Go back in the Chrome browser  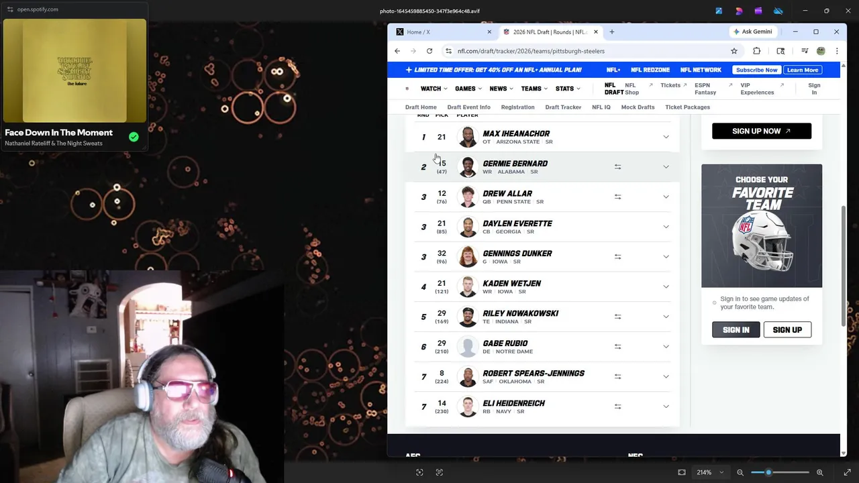pos(397,51)
